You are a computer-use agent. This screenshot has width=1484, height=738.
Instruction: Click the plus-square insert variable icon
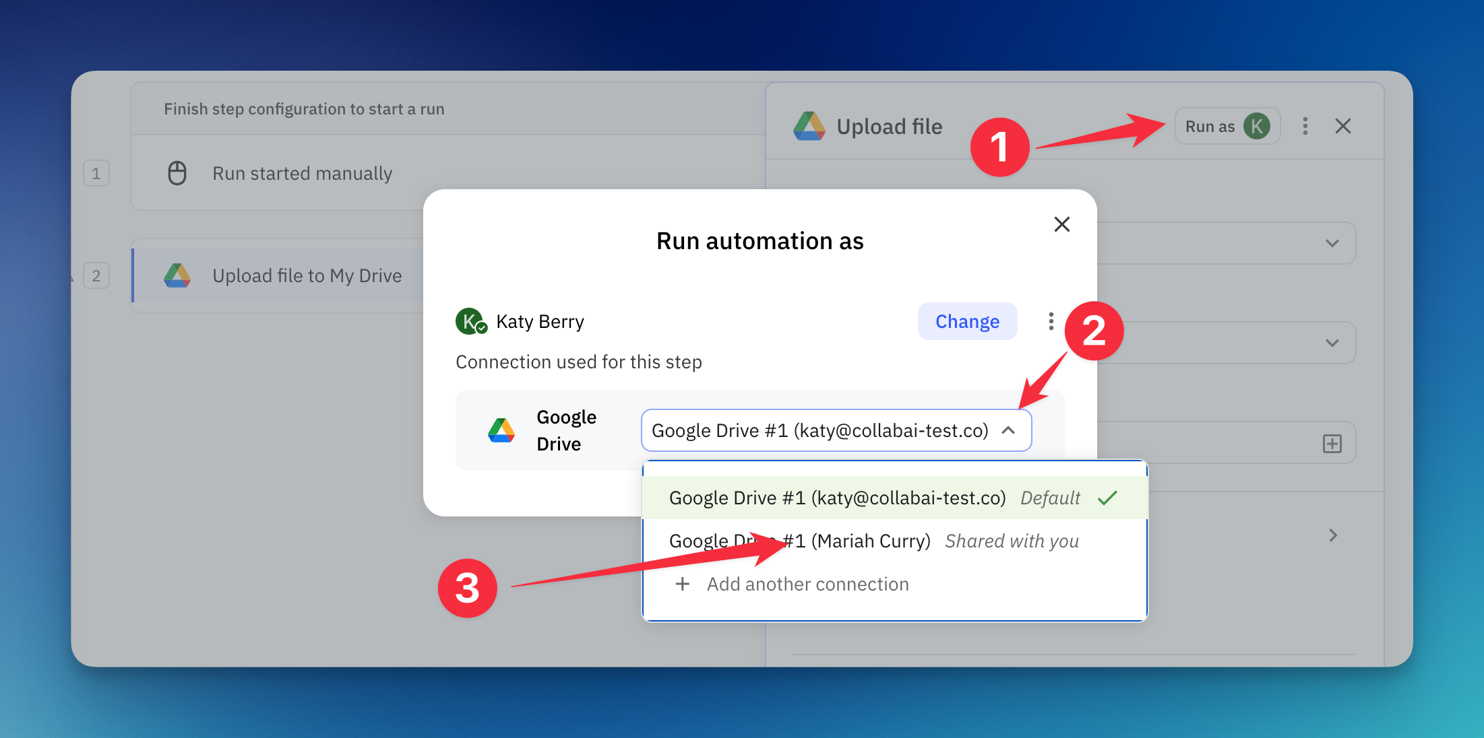coord(1332,444)
